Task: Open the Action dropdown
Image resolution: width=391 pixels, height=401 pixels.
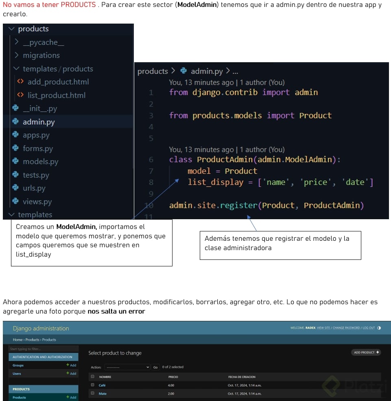Action: [127, 367]
